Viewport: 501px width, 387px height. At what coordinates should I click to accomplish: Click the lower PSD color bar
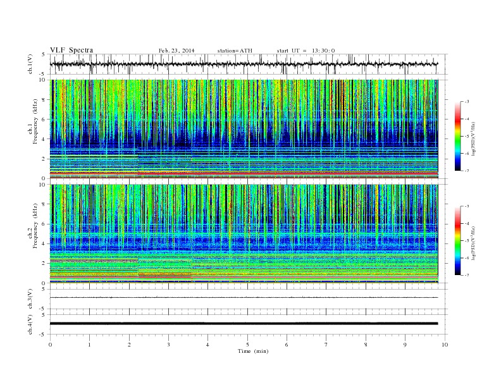[x=457, y=240]
